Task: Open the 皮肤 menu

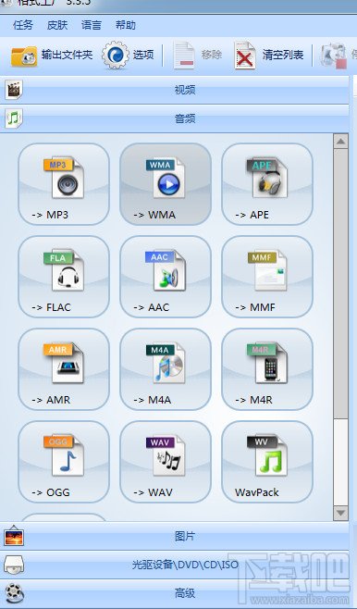Action: [x=57, y=25]
